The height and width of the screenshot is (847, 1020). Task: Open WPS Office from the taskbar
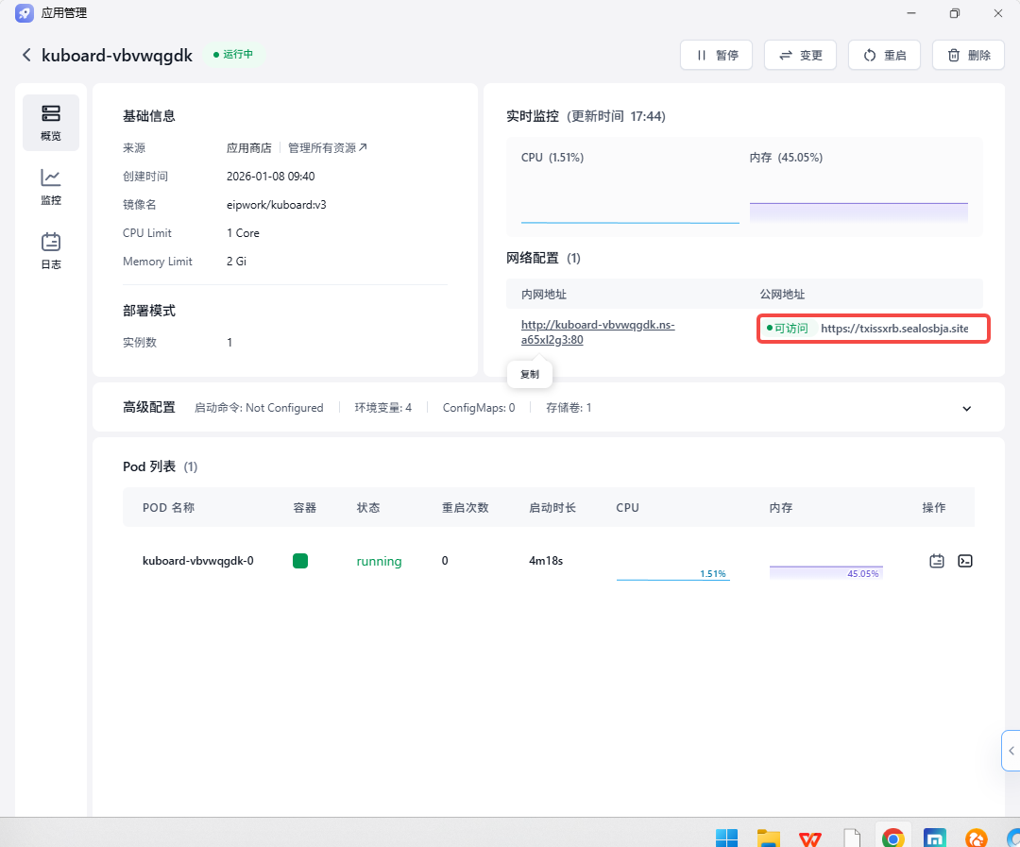(810, 839)
